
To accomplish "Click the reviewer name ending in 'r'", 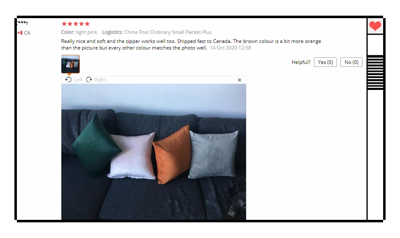I will point(23,23).
